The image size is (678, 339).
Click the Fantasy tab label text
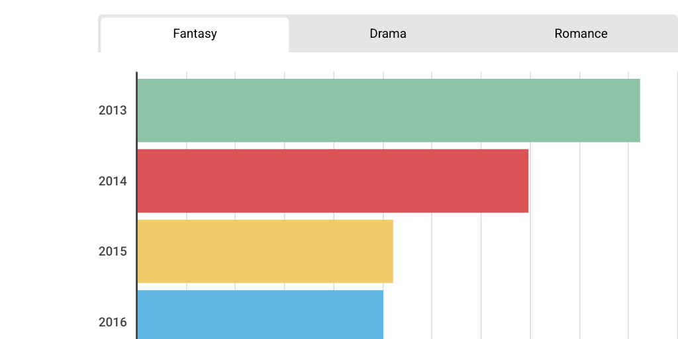[195, 34]
